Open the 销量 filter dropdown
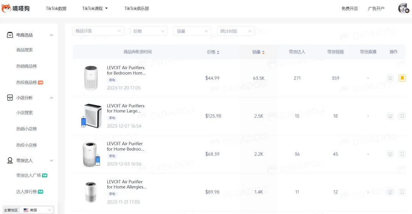This screenshot has height=214, width=412. tap(192, 31)
